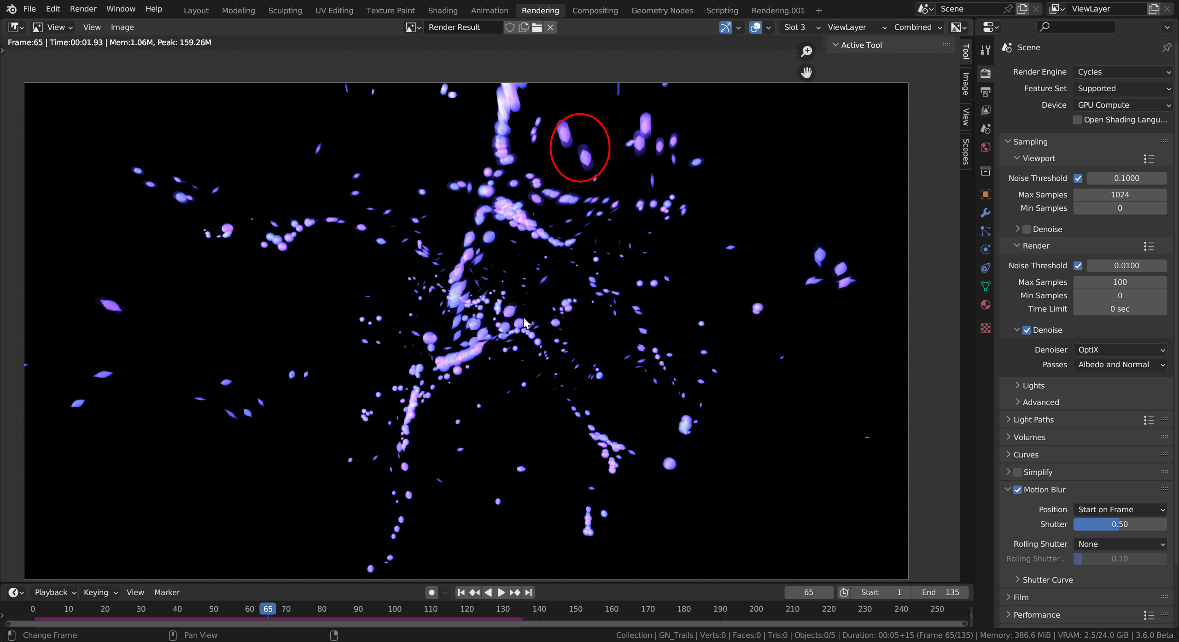Open the Render menu
The height and width of the screenshot is (642, 1179).
[83, 9]
